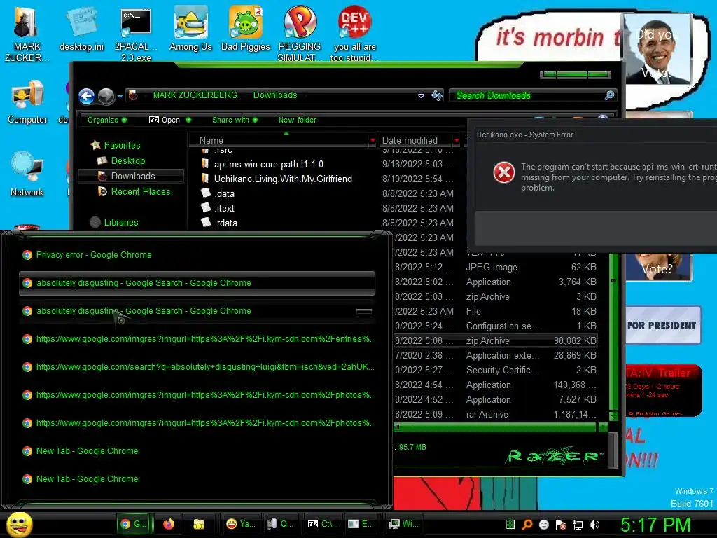Open the PEGGING SIMULATOR desktop icon
The width and height of the screenshot is (717, 538).
tap(300, 33)
